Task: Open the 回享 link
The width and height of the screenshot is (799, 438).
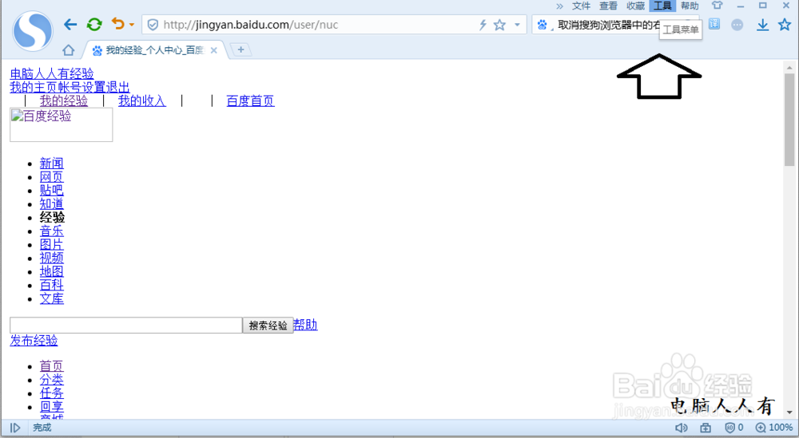Action: (52, 406)
